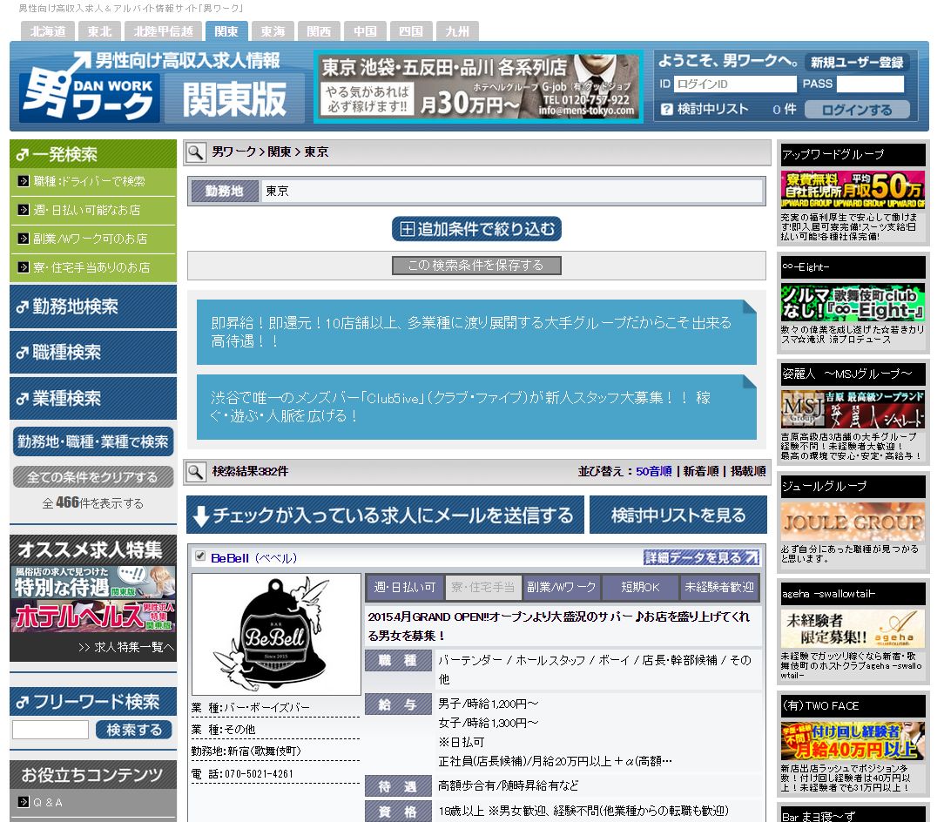
Task: Click 全ての条件をクリアする button
Action: pos(93,477)
